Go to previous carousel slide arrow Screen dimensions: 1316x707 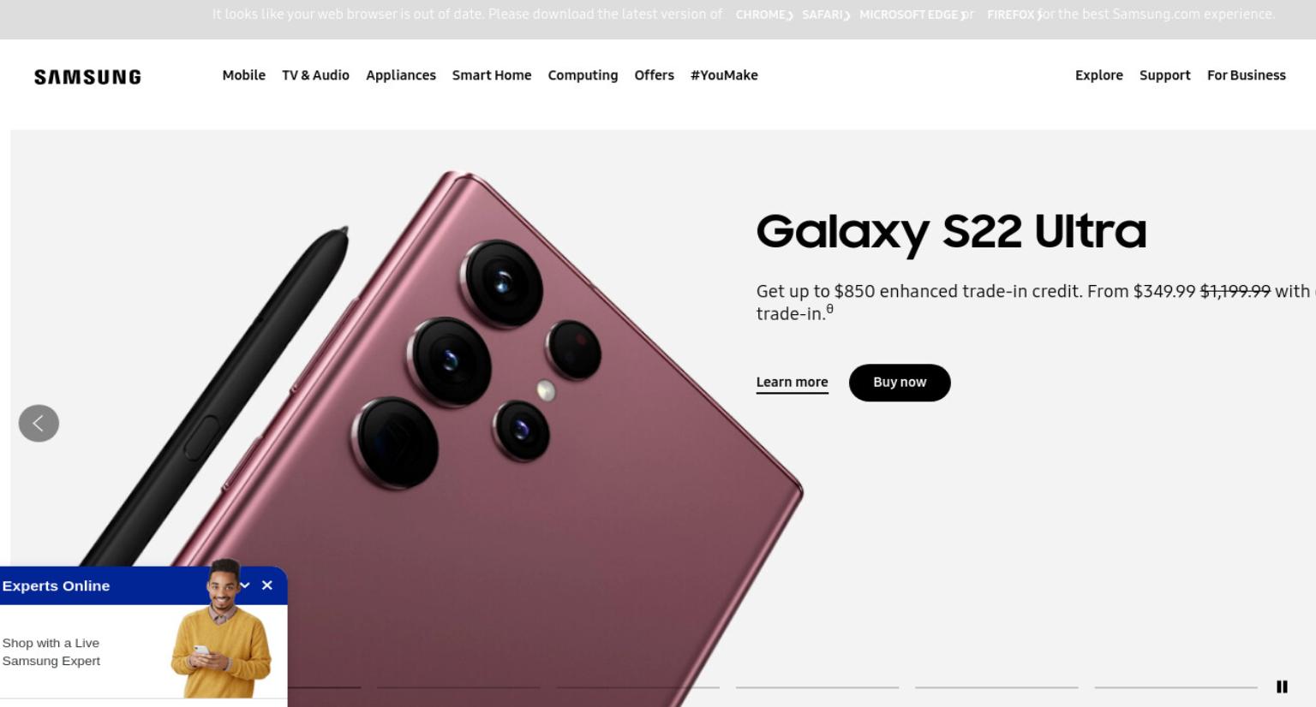[x=39, y=423]
